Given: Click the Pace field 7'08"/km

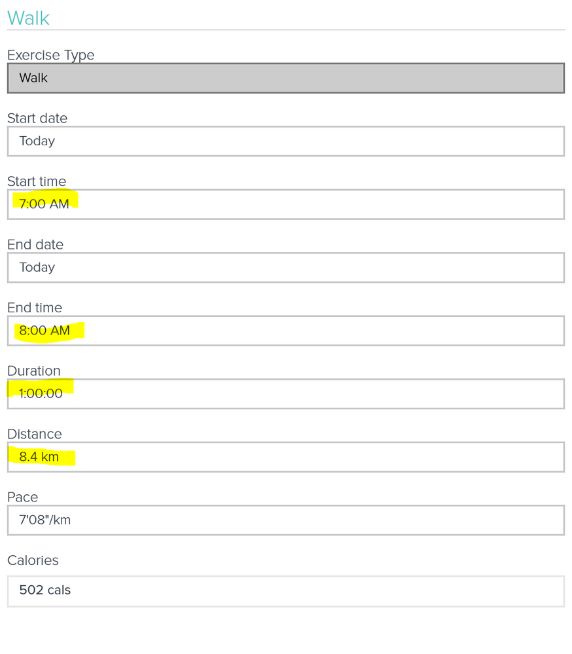Looking at the screenshot, I should (x=286, y=520).
